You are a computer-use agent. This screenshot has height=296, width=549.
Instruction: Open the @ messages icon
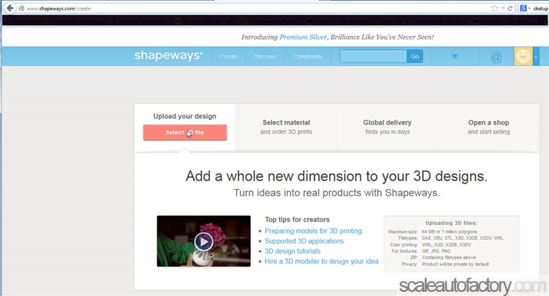(x=496, y=57)
